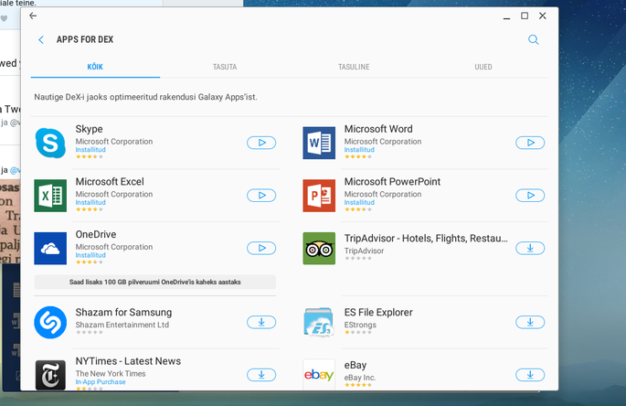Open the Microsoft Excel title text
Viewport: 626px width, 406px height.
tap(110, 182)
